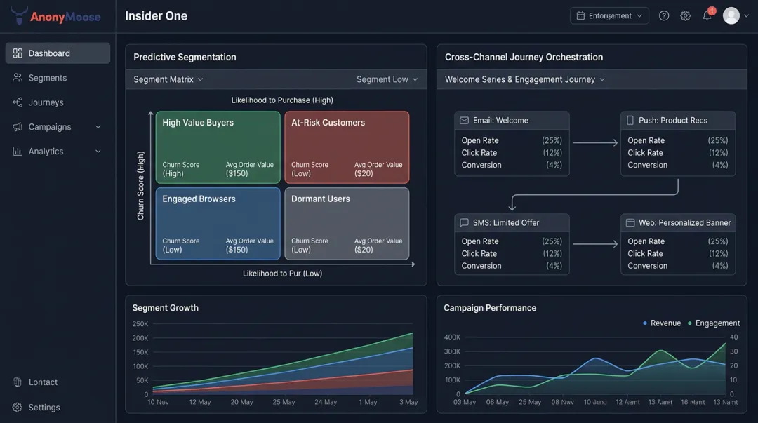This screenshot has width=758, height=423.
Task: Click the Segment Growth heading
Action: 166,308
